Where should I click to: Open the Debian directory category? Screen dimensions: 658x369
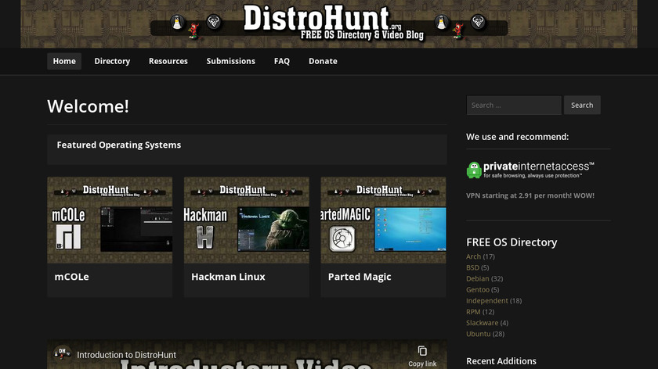[x=478, y=278]
